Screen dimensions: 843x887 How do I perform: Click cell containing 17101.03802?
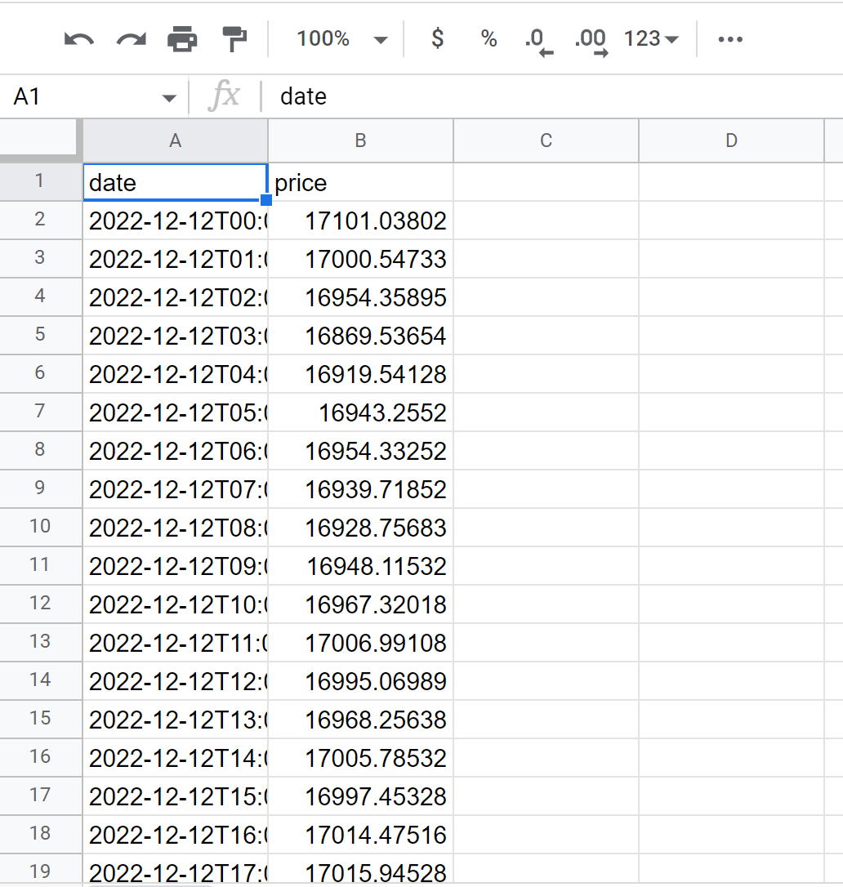coord(360,221)
